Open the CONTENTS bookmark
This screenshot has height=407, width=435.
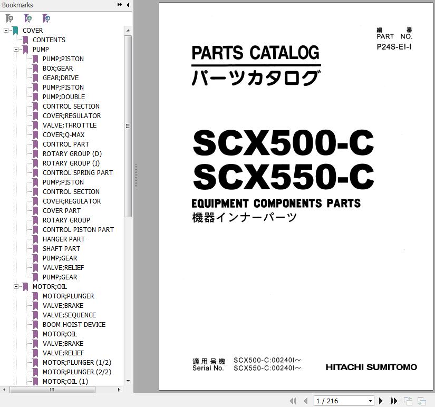pos(49,40)
